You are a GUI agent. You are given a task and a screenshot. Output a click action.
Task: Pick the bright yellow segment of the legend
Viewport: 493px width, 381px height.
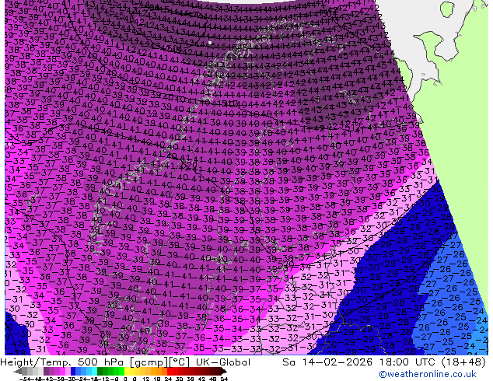pyautogui.click(x=127, y=372)
